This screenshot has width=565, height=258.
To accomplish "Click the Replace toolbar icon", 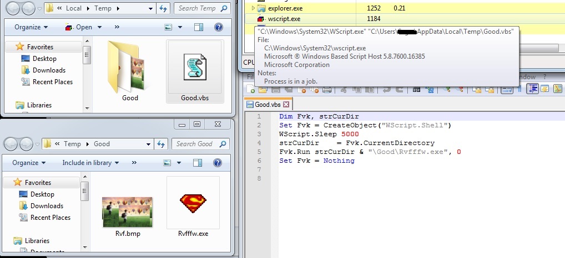I will (x=430, y=90).
